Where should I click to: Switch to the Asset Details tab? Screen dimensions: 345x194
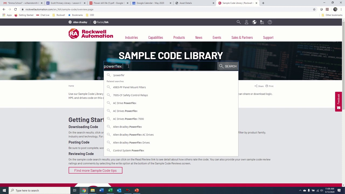195,3
